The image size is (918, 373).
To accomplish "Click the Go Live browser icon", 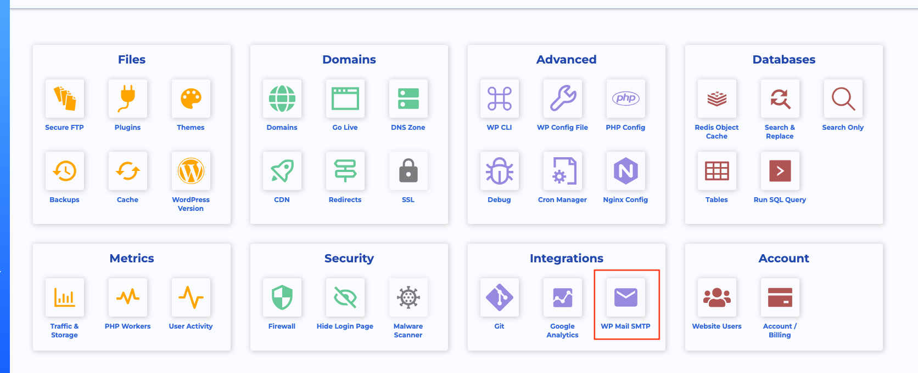I will click(x=345, y=99).
